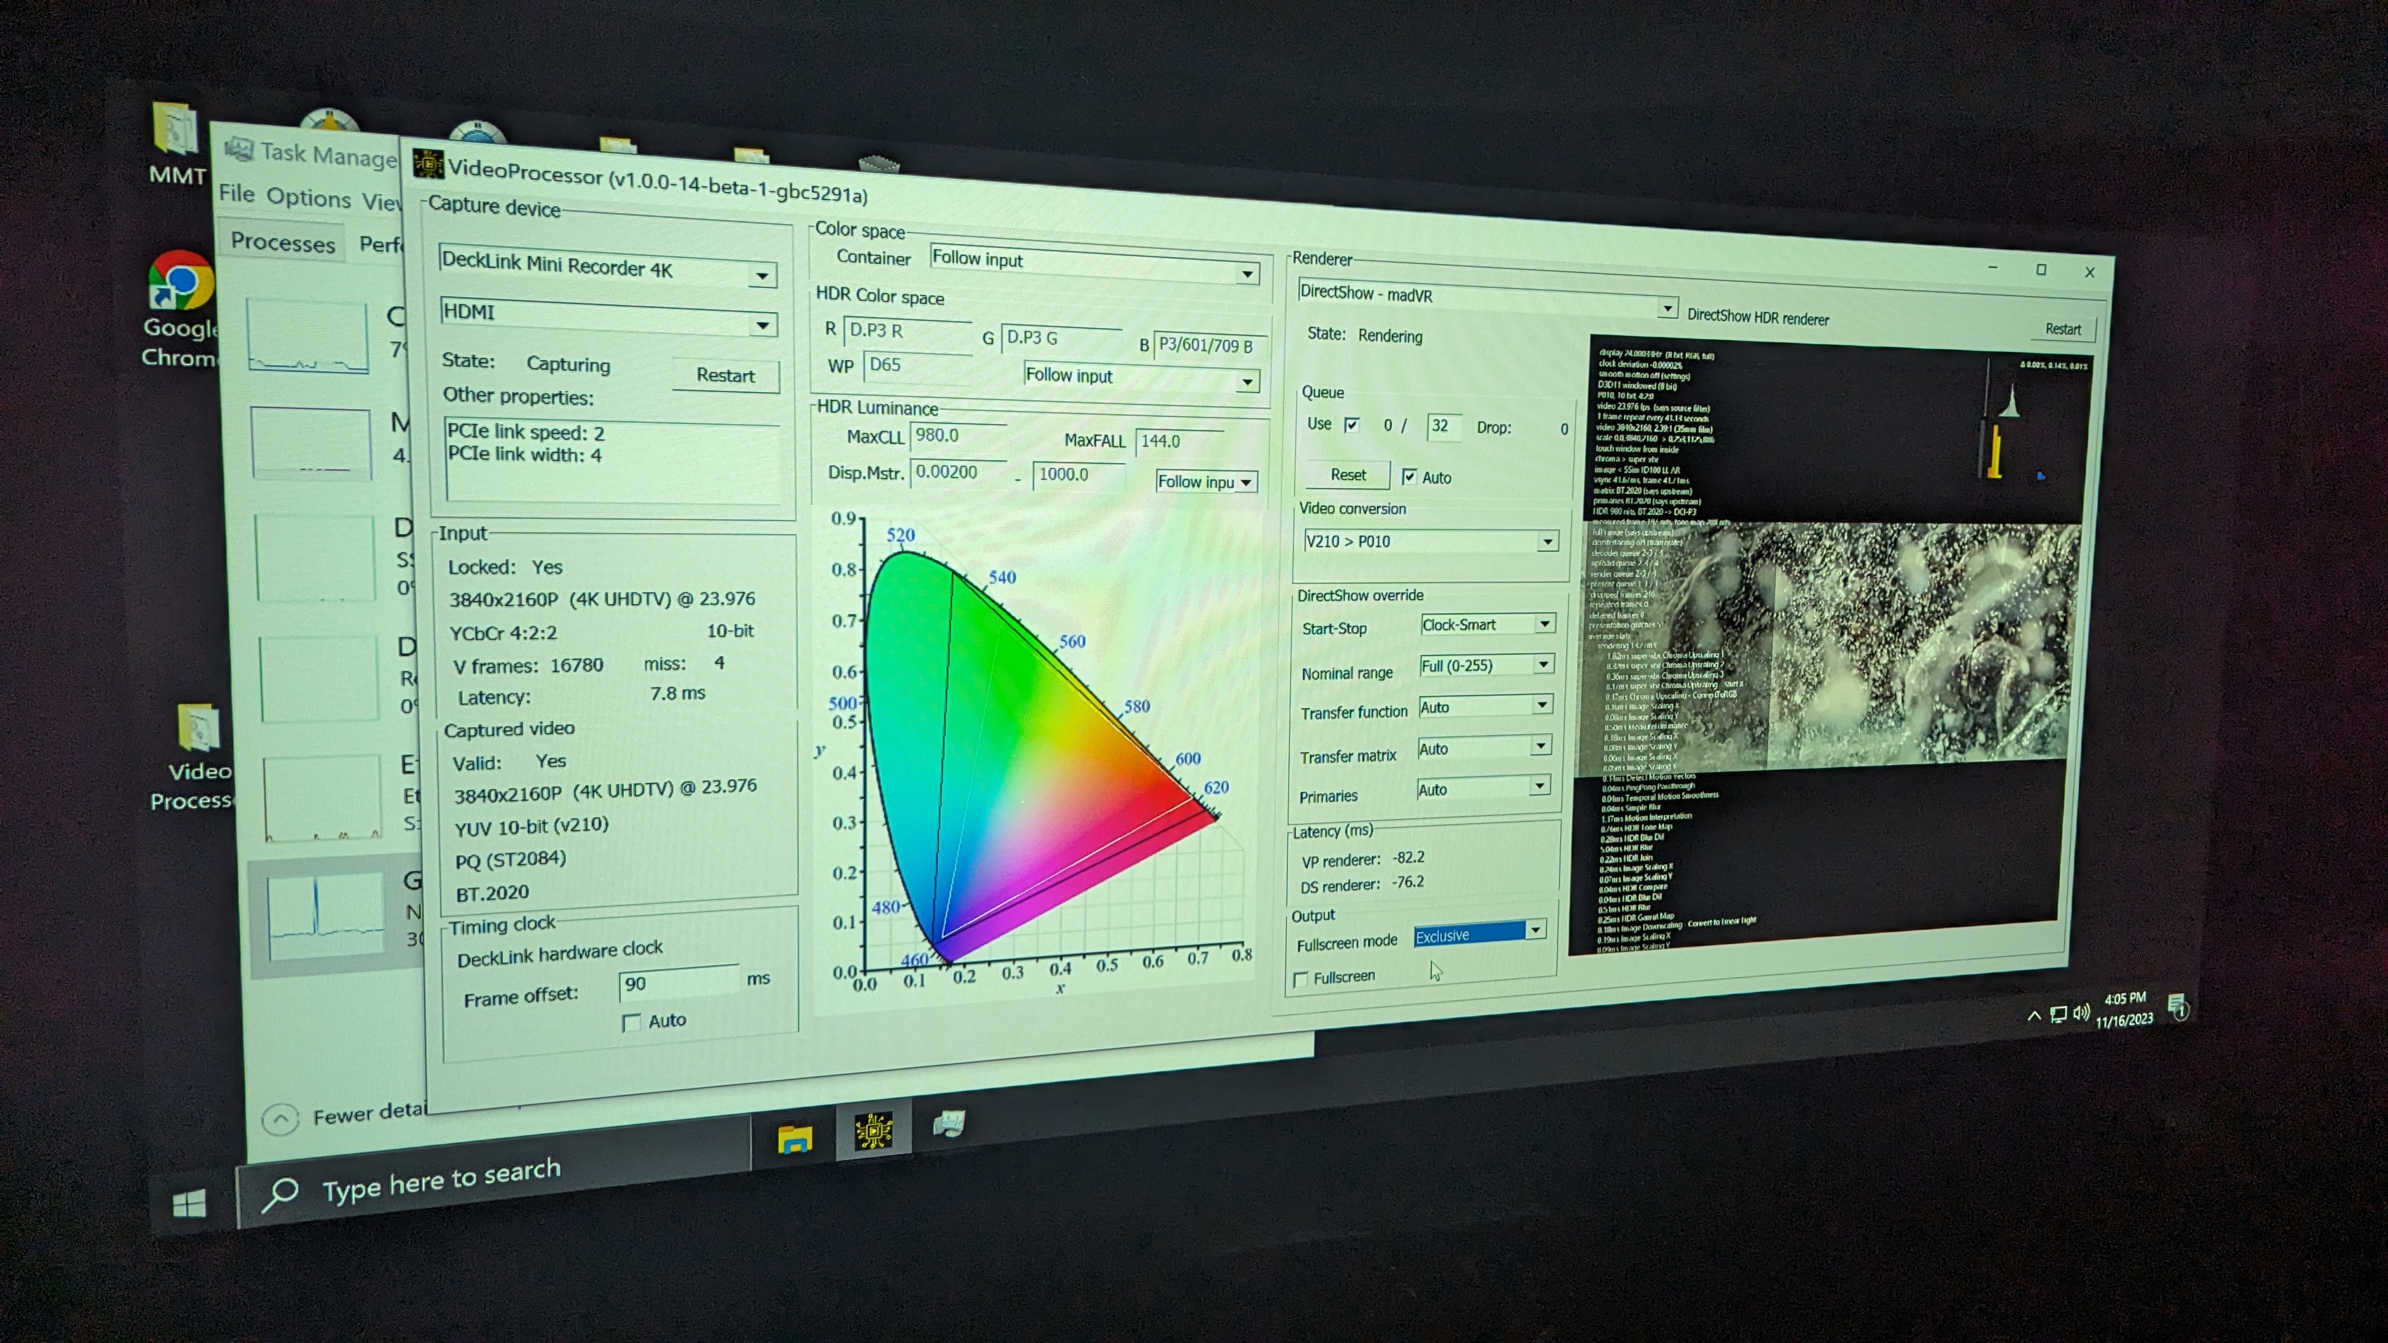Toggle the Queue Use checkbox
Screen dimensions: 2388x1343
pyautogui.click(x=1352, y=425)
